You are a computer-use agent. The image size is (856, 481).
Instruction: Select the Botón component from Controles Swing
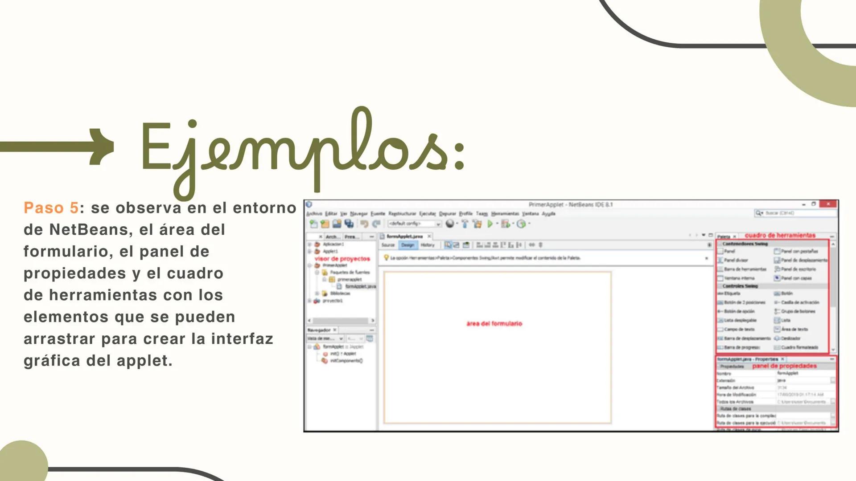(787, 293)
